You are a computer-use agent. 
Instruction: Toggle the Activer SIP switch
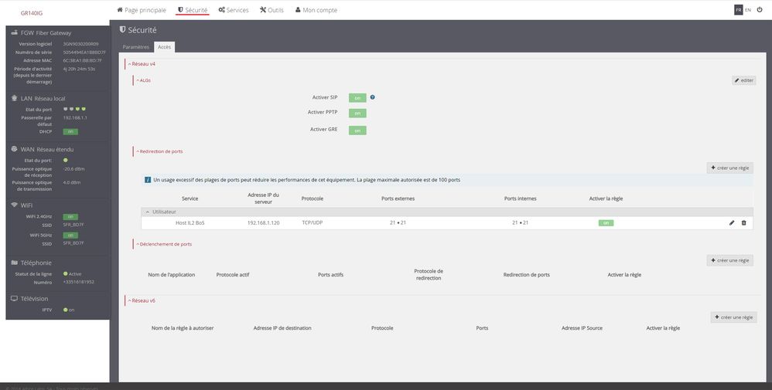(x=357, y=98)
